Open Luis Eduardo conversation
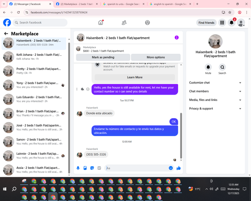 tap(34, 99)
